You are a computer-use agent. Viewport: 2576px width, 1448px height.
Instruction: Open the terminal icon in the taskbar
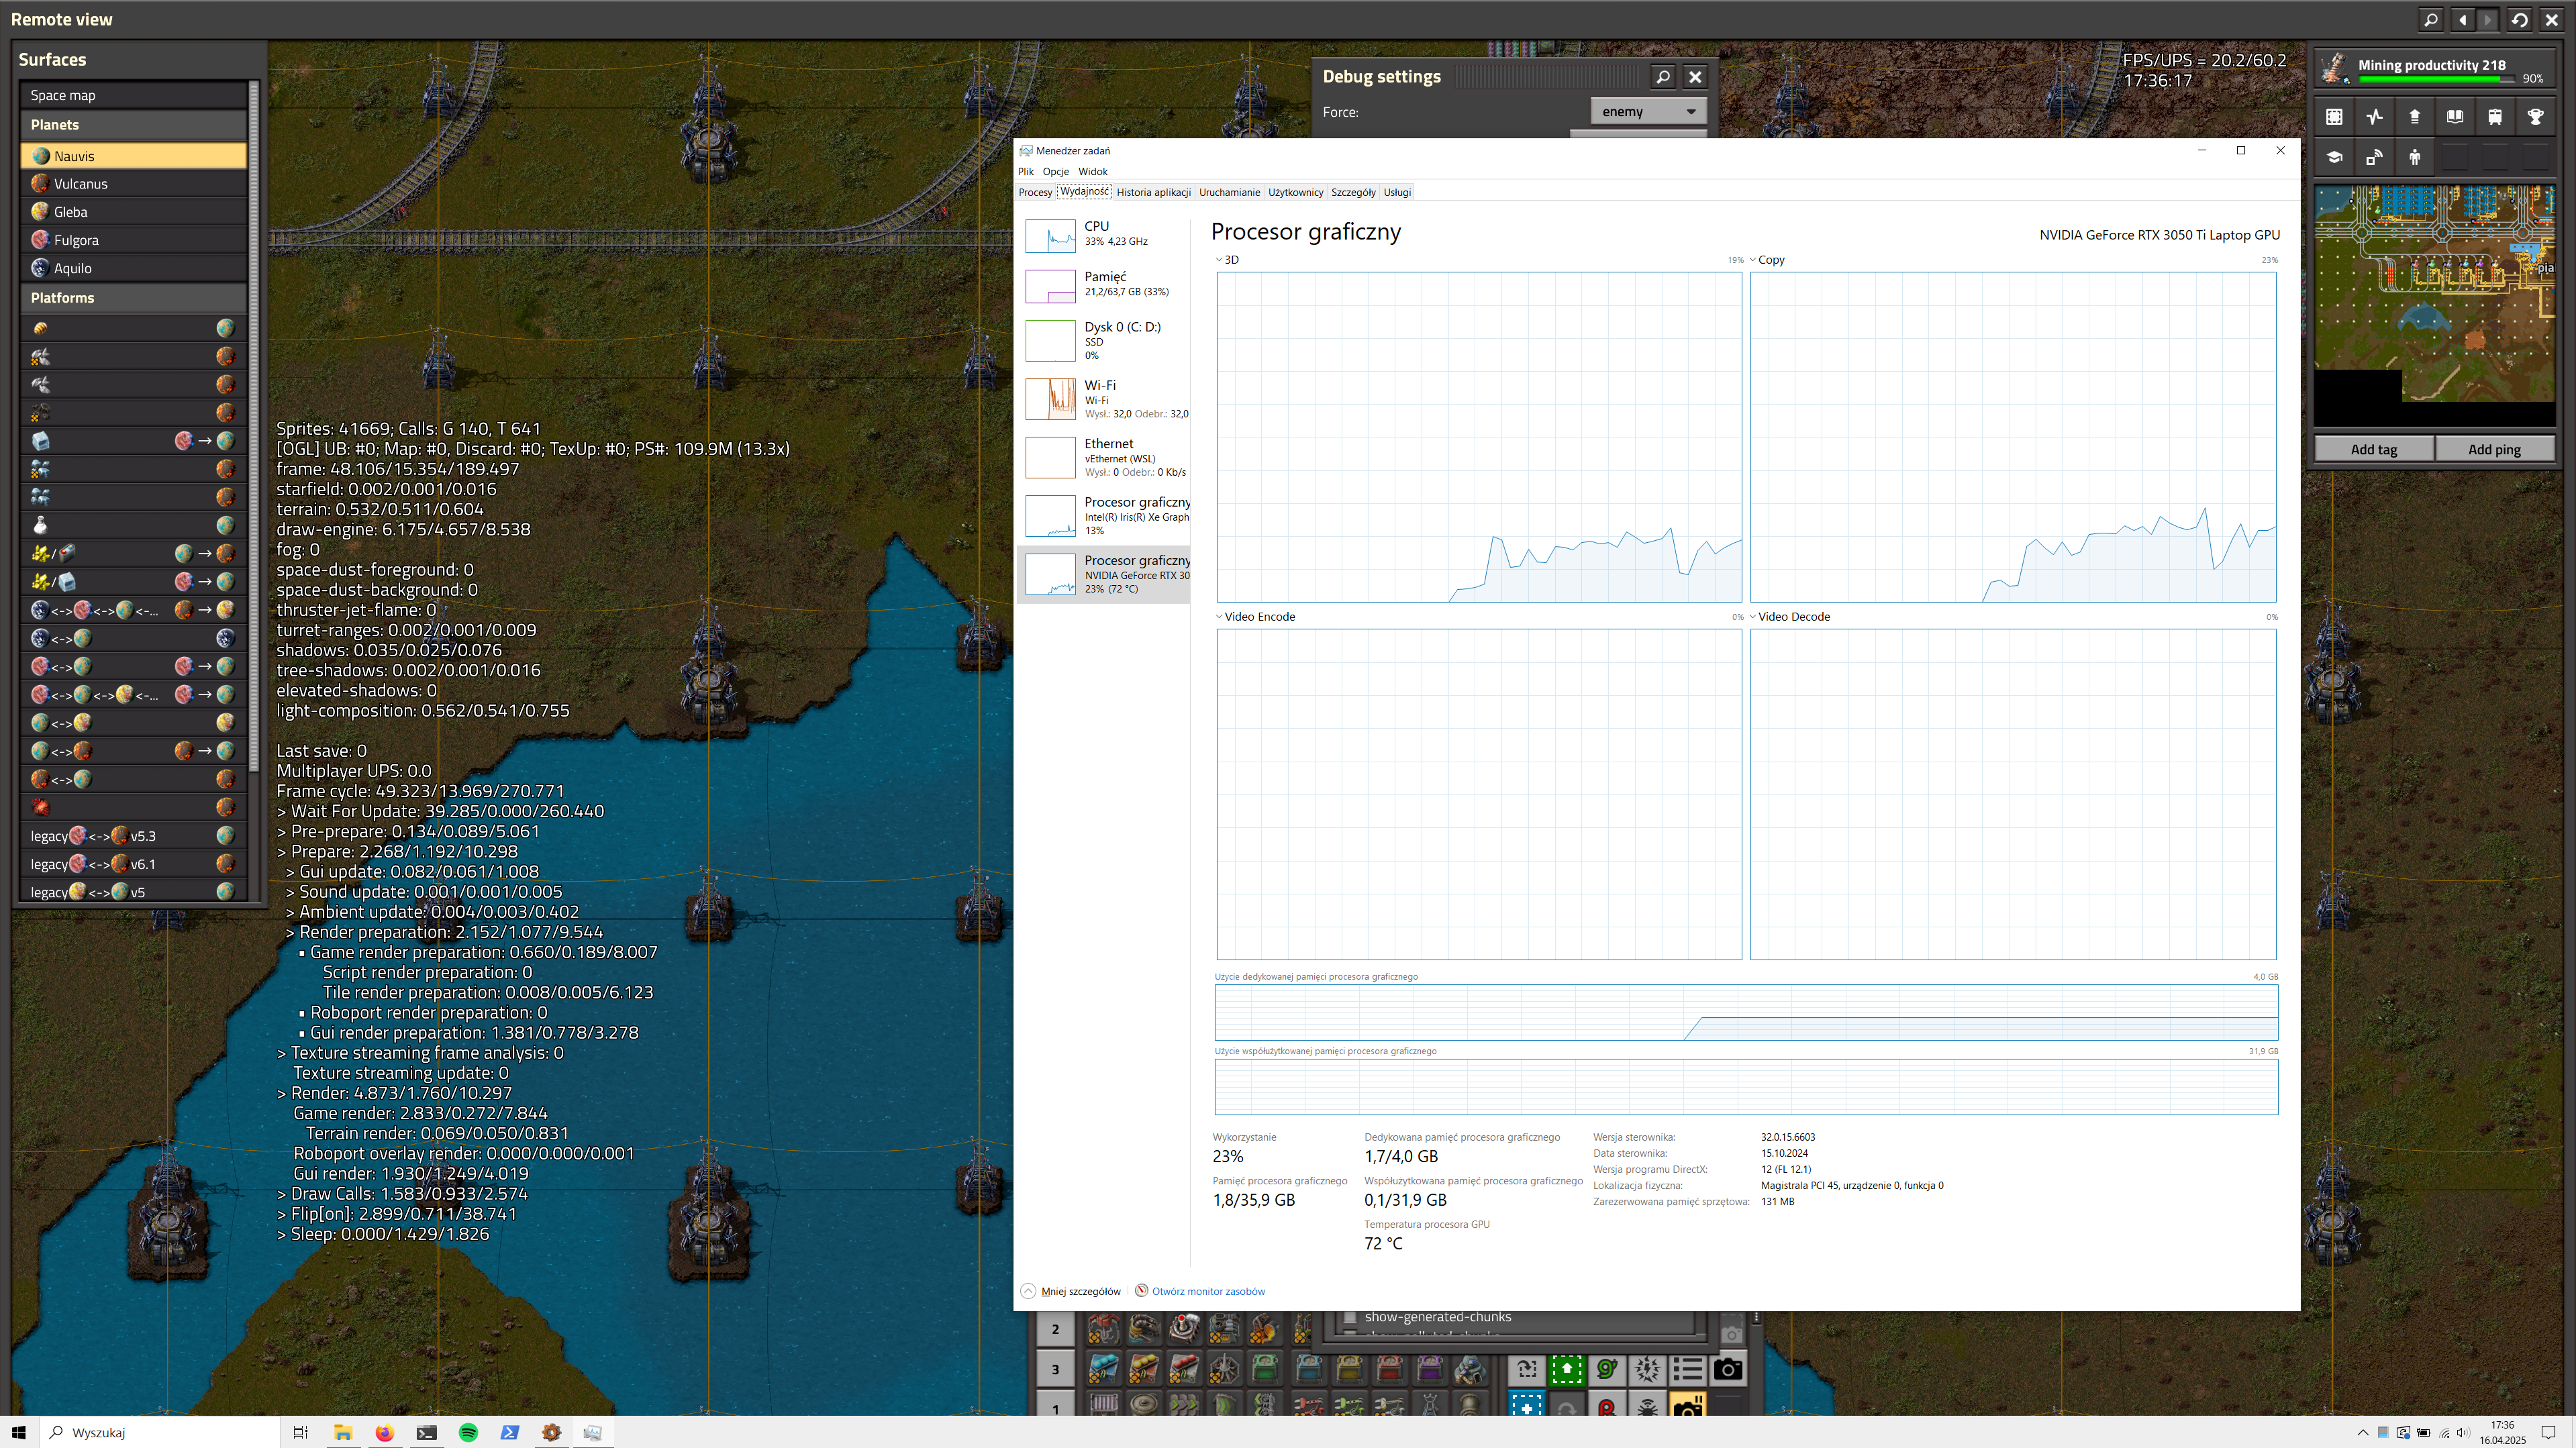pos(426,1432)
